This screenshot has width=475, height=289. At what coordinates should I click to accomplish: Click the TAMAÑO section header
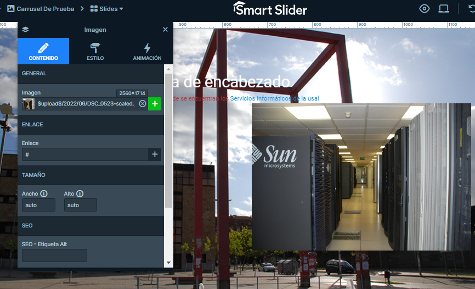pos(91,175)
